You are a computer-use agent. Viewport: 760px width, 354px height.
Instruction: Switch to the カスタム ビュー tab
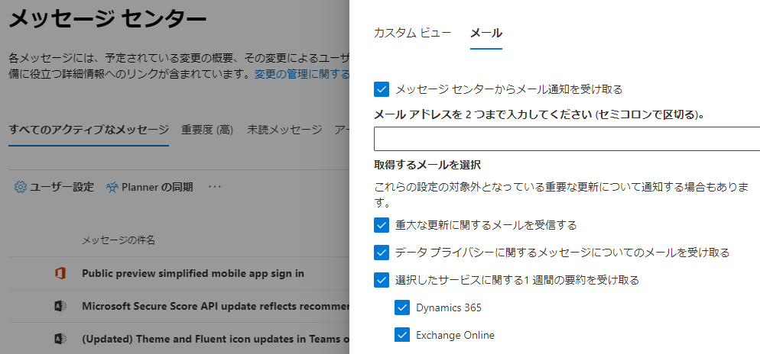click(x=412, y=33)
